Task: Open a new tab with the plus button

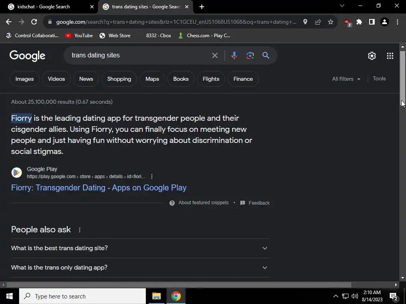Action: (x=202, y=7)
